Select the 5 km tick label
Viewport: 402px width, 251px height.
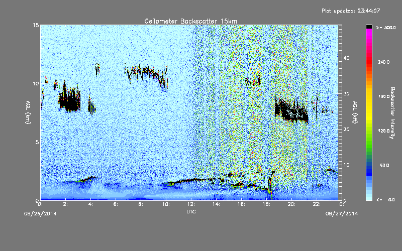[x=37, y=142]
